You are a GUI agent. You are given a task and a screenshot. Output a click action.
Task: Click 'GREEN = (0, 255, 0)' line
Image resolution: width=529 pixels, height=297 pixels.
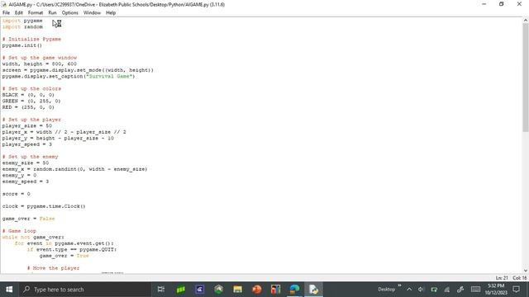click(x=31, y=101)
